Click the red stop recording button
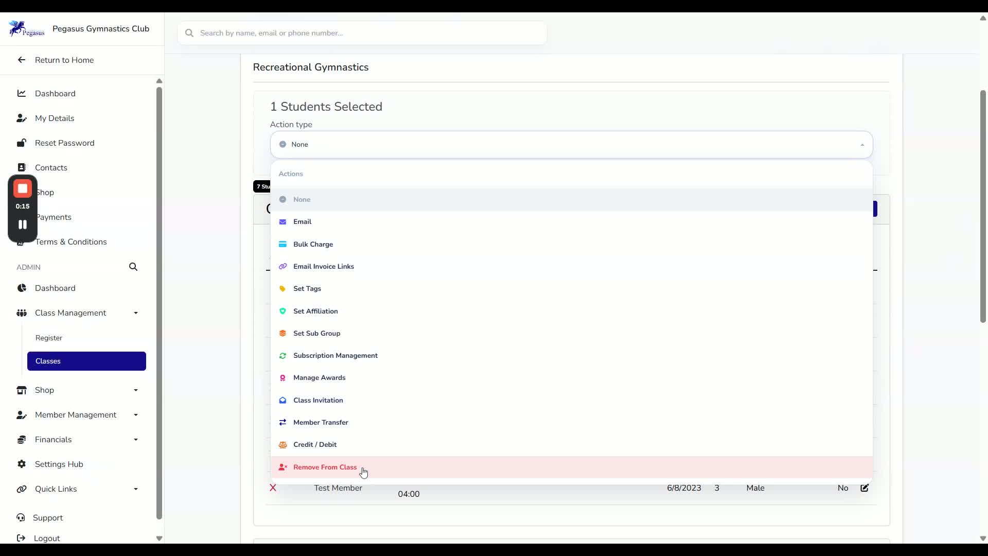988x556 pixels. (x=23, y=189)
